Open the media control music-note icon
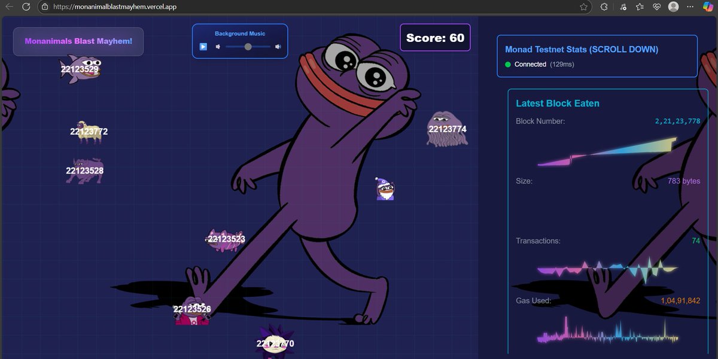The height and width of the screenshot is (359, 718). tap(623, 7)
